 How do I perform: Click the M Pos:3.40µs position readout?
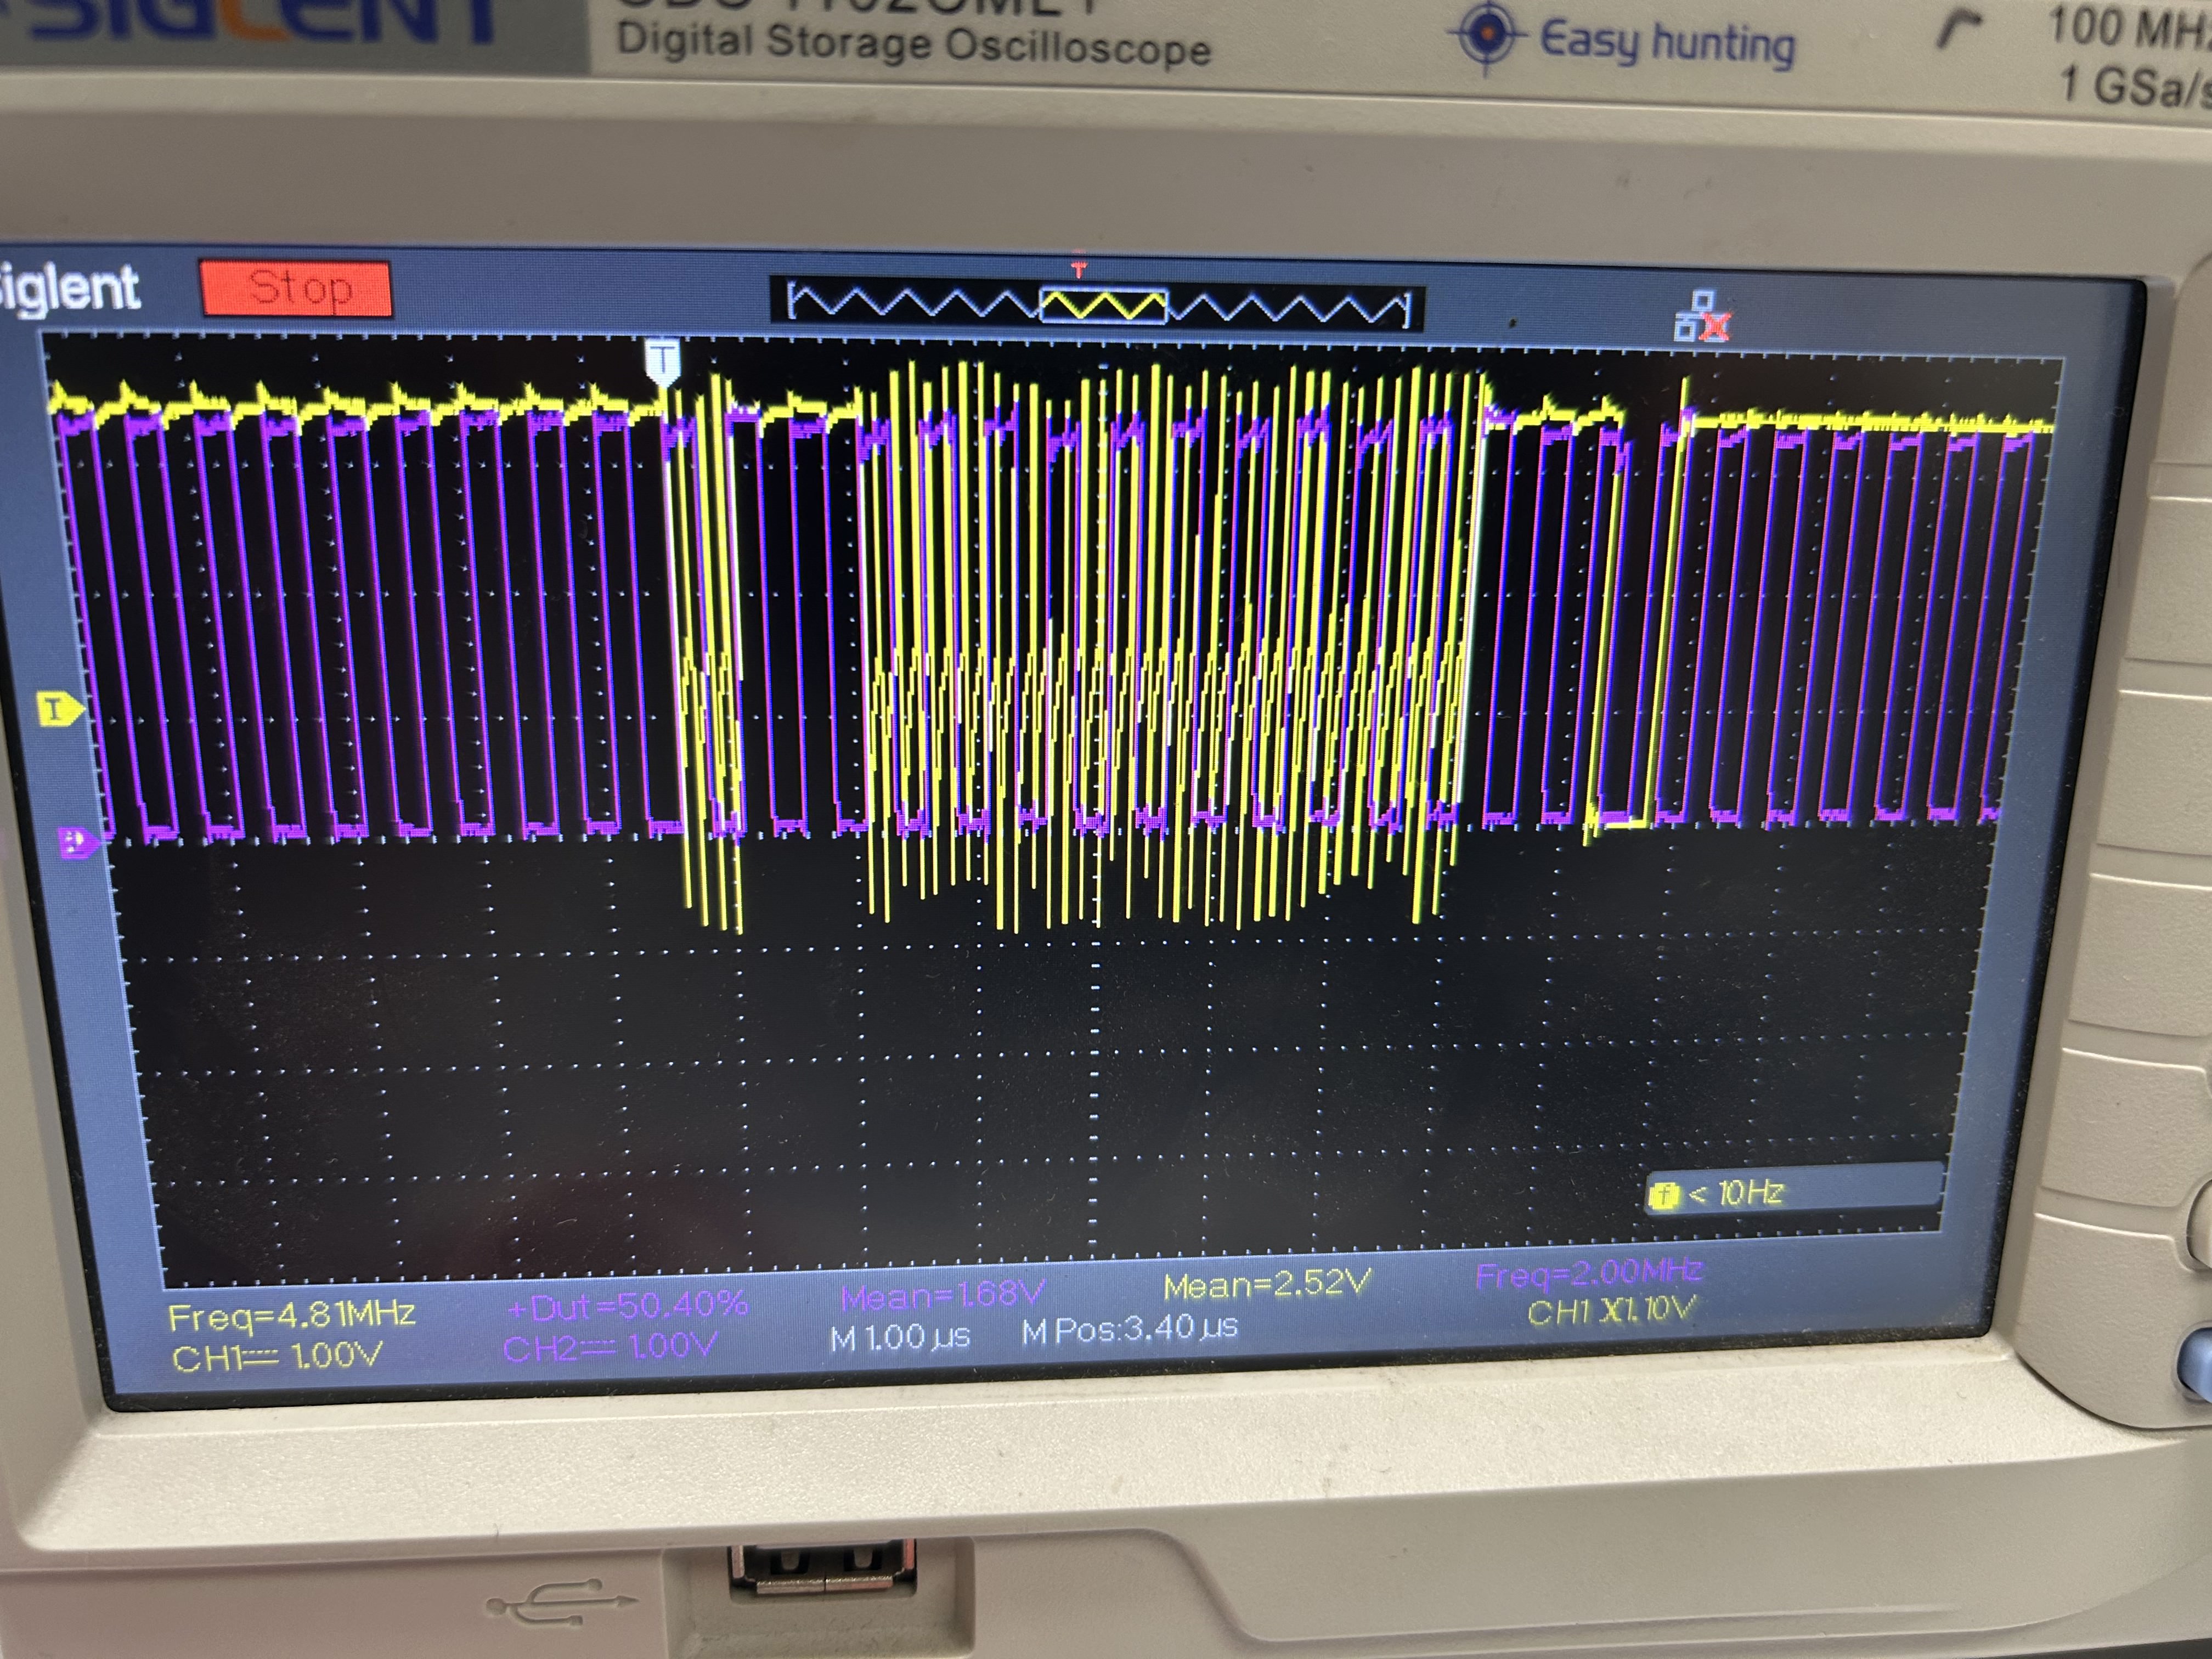tap(1130, 1329)
